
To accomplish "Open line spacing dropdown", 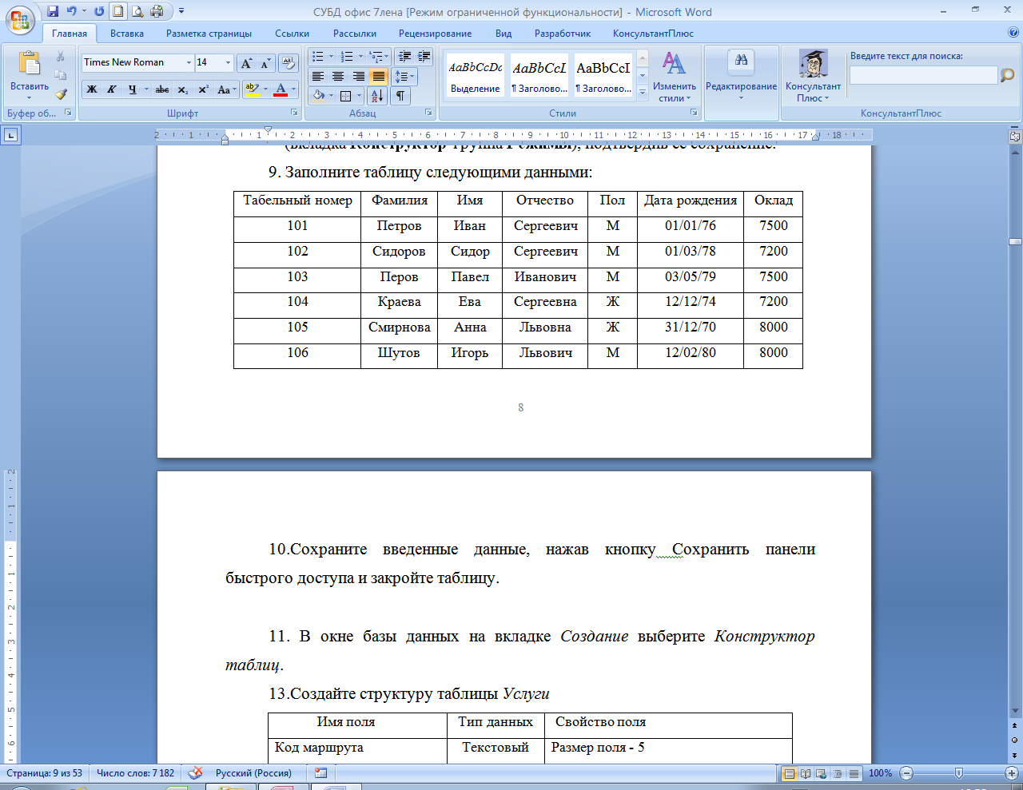I will pos(405,77).
